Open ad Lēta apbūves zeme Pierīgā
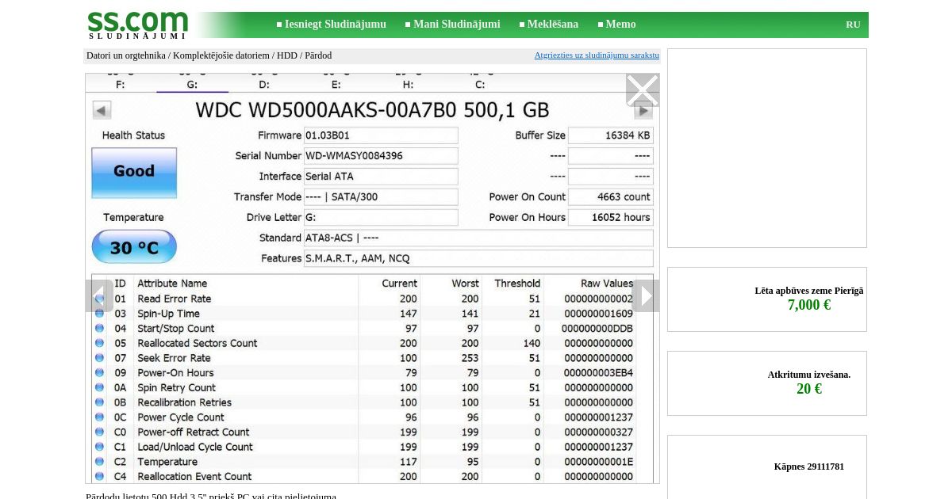This screenshot has height=499, width=952. (809, 291)
